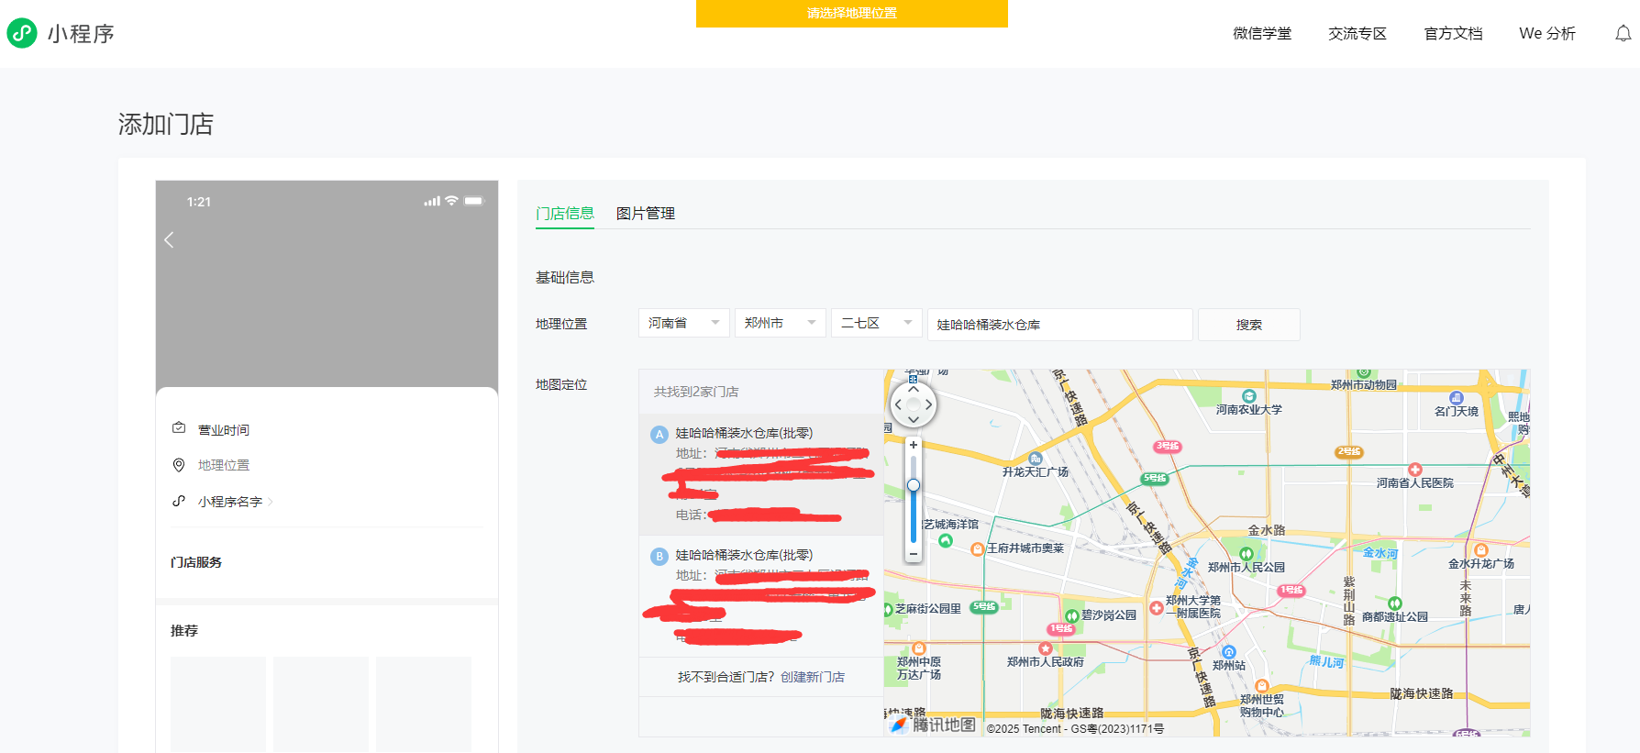1640x753 pixels.
Task: Click the 王府井城市奥莱 shopping icon on map
Action: pos(978,548)
